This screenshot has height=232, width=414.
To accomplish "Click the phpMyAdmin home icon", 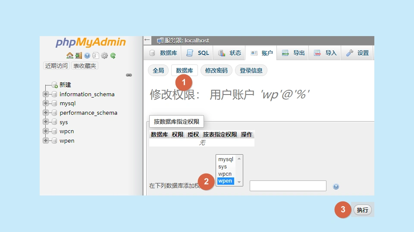I will coord(69,55).
